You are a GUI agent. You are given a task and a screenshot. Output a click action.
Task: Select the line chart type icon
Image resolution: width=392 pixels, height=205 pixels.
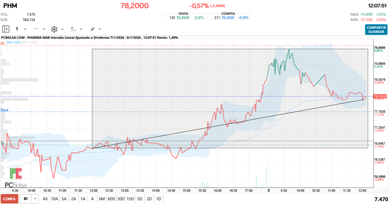tap(36, 29)
